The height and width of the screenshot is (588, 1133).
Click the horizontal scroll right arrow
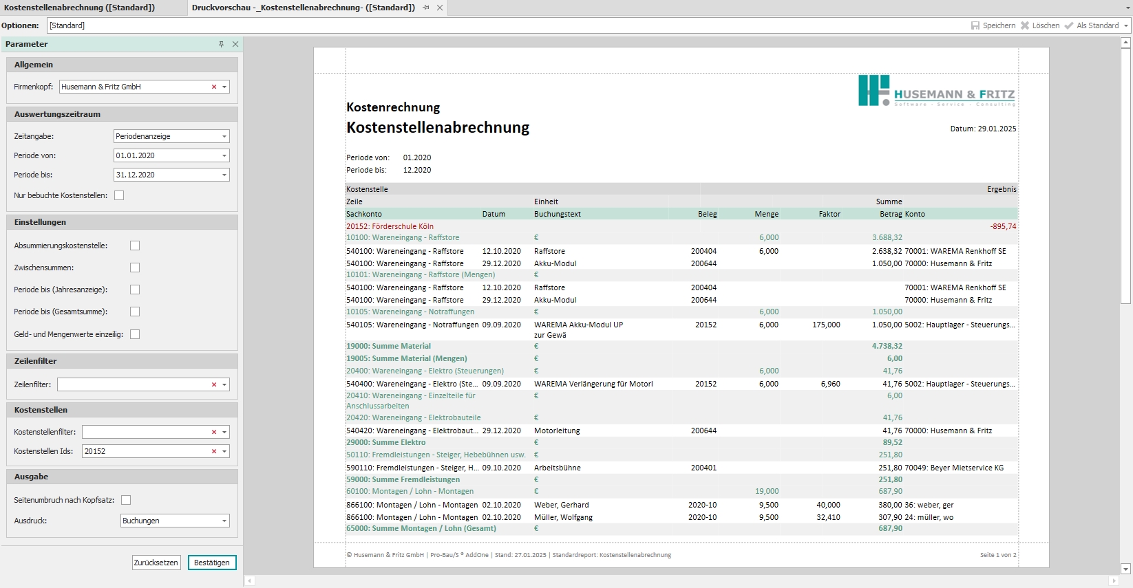(1114, 581)
